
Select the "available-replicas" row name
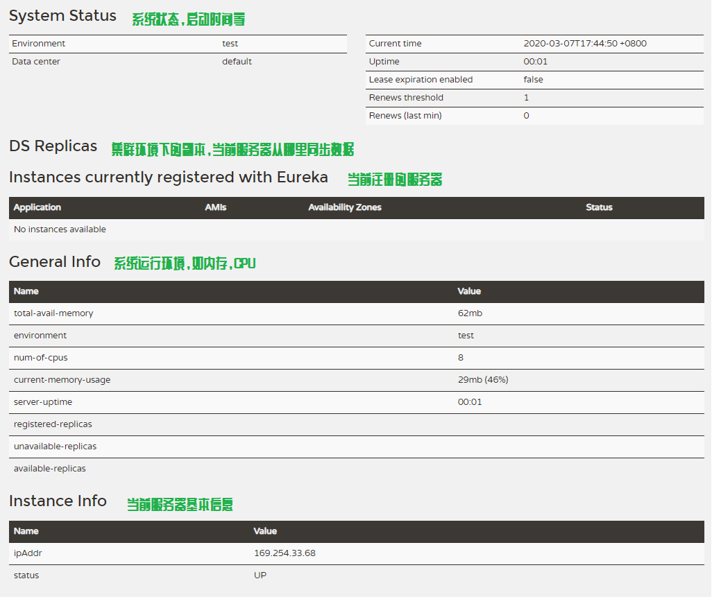pyautogui.click(x=49, y=469)
